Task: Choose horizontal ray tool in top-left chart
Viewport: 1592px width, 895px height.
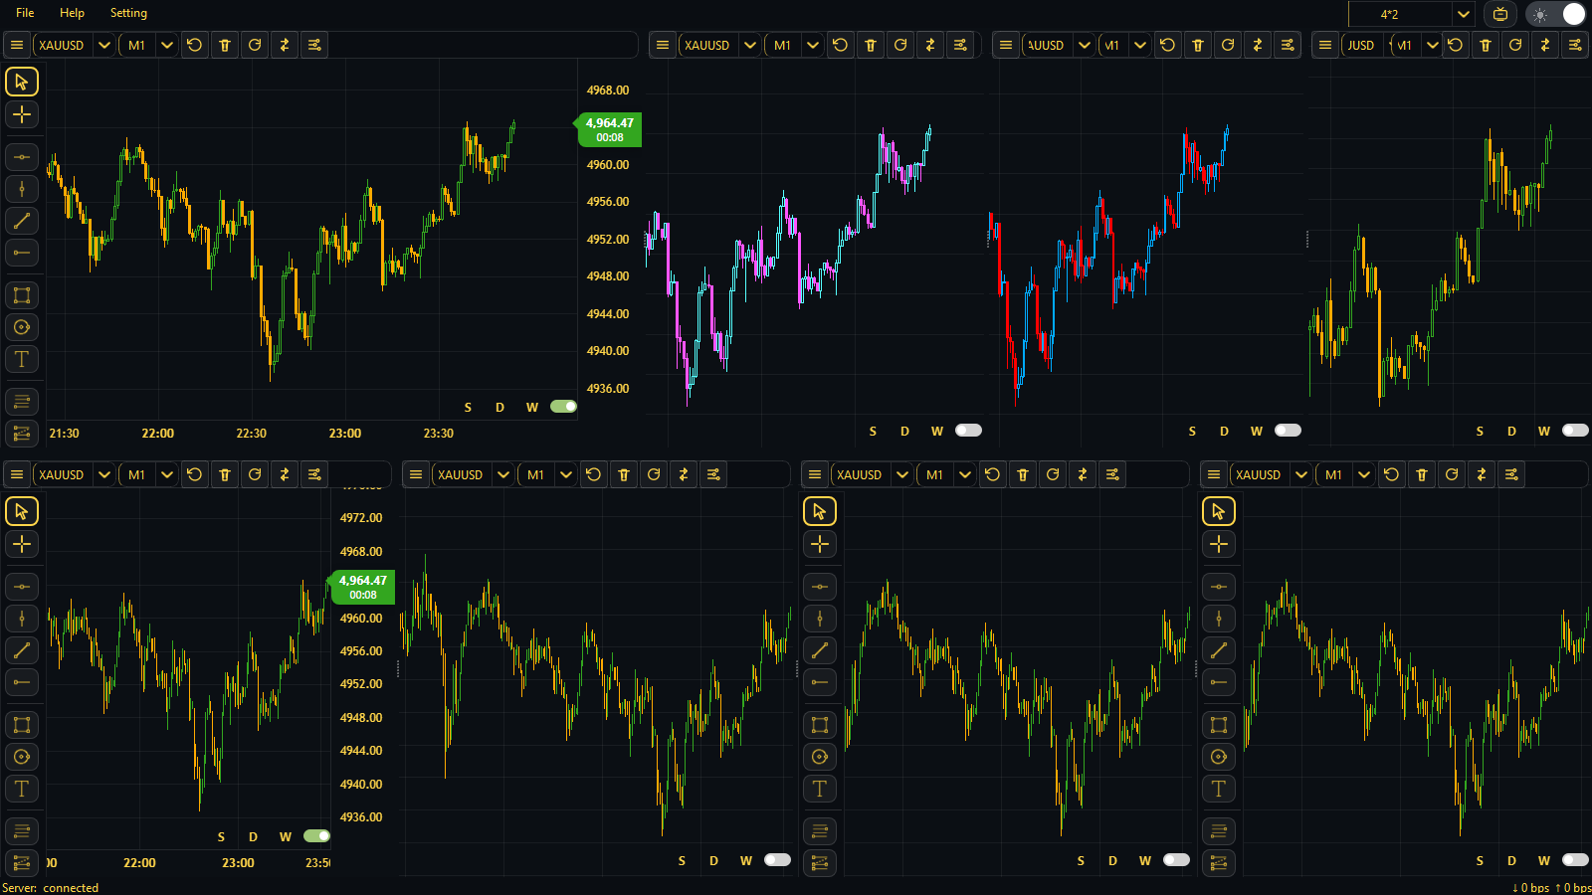Action: (x=22, y=253)
